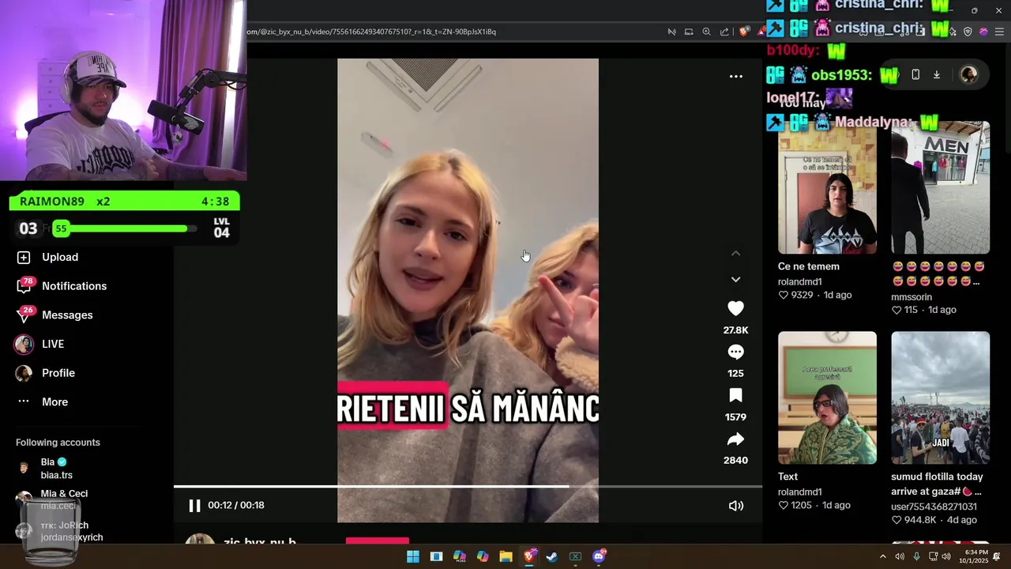Click the share page icon in address bar
The height and width of the screenshot is (569, 1011).
[x=724, y=32]
